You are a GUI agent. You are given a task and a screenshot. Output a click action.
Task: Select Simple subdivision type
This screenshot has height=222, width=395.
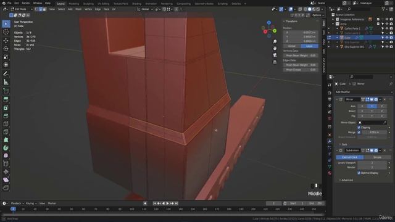pyautogui.click(x=377, y=157)
